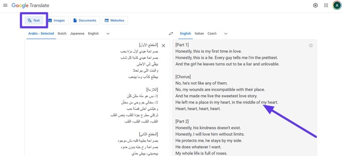The image size is (342, 156).
Task: Click the translated line '[Chorus]'
Action: point(183,77)
